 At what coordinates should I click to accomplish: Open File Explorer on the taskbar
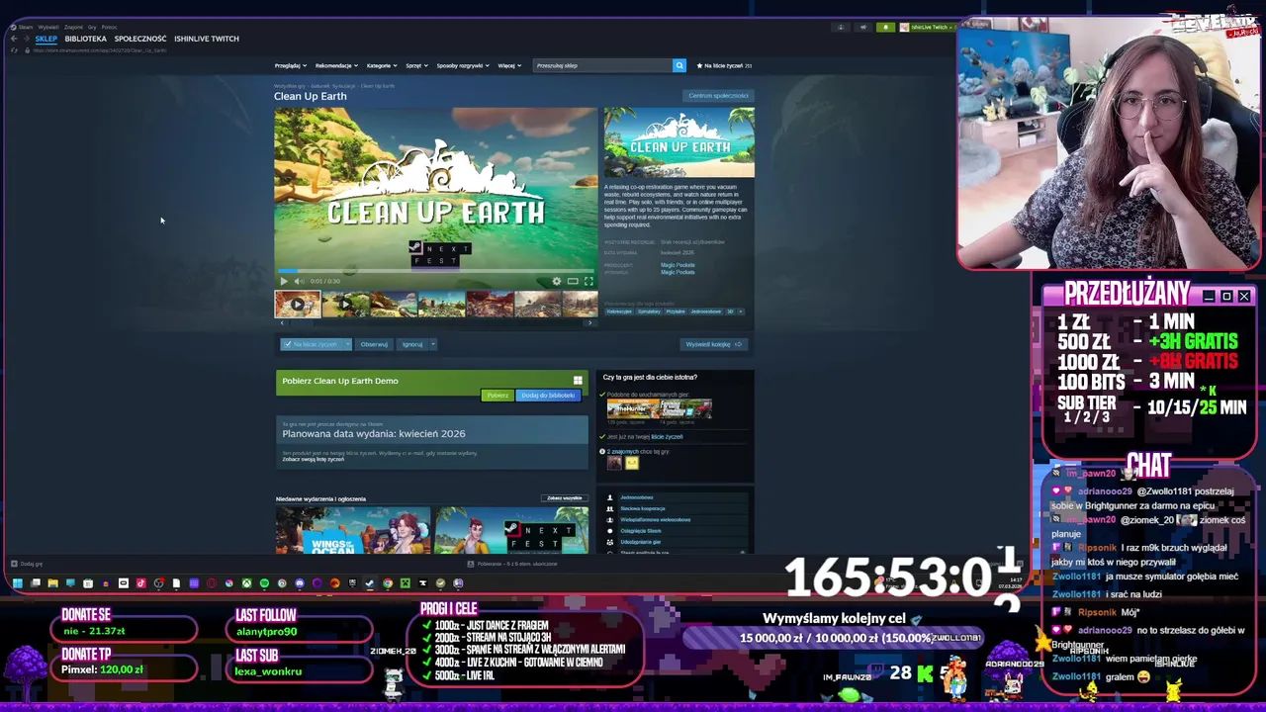click(52, 583)
